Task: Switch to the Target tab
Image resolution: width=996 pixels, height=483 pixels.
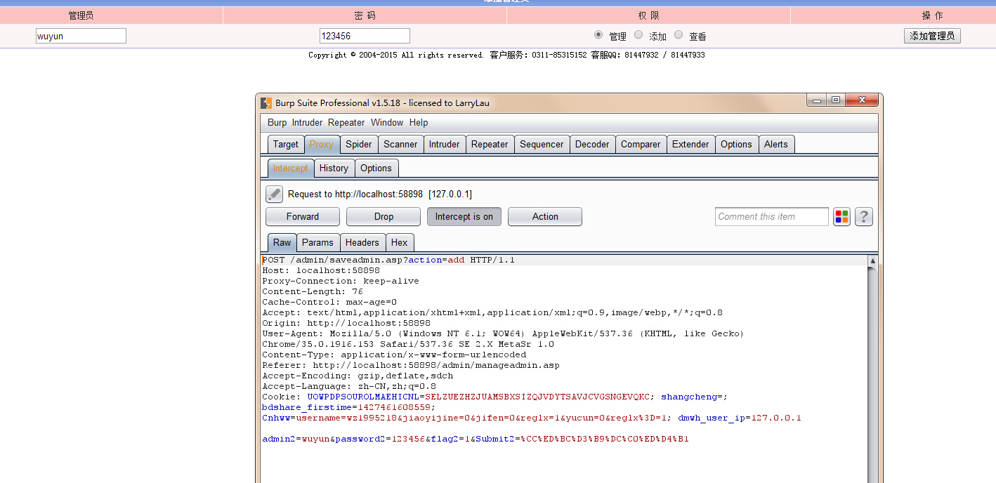Action: click(x=286, y=145)
